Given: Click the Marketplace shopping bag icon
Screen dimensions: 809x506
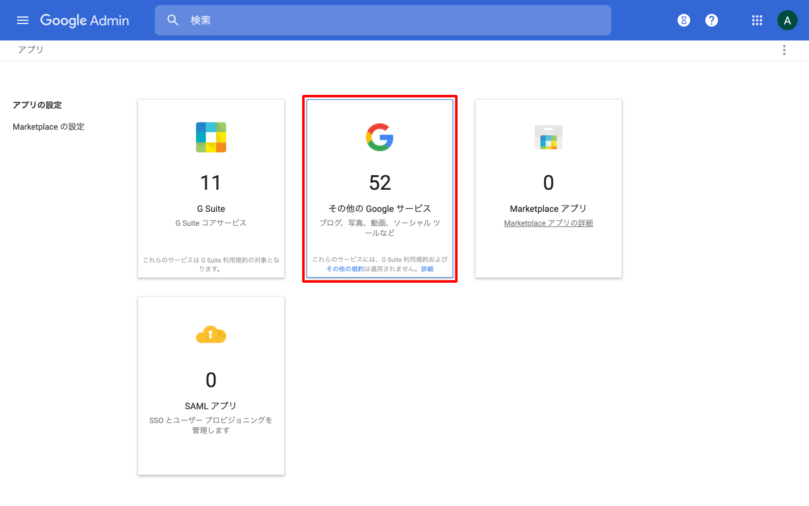Looking at the screenshot, I should coord(549,137).
